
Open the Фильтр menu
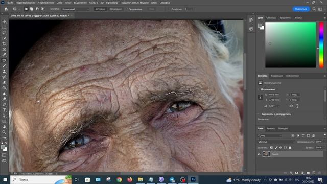(x=94, y=3)
